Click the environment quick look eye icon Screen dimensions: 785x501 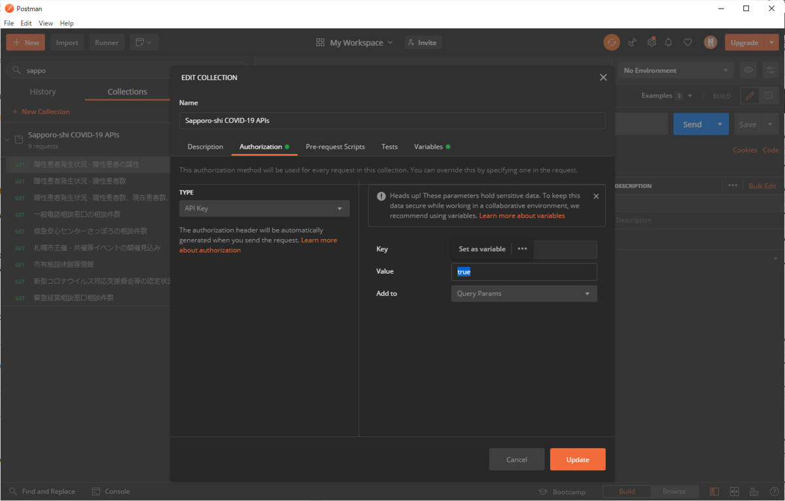[x=748, y=70]
